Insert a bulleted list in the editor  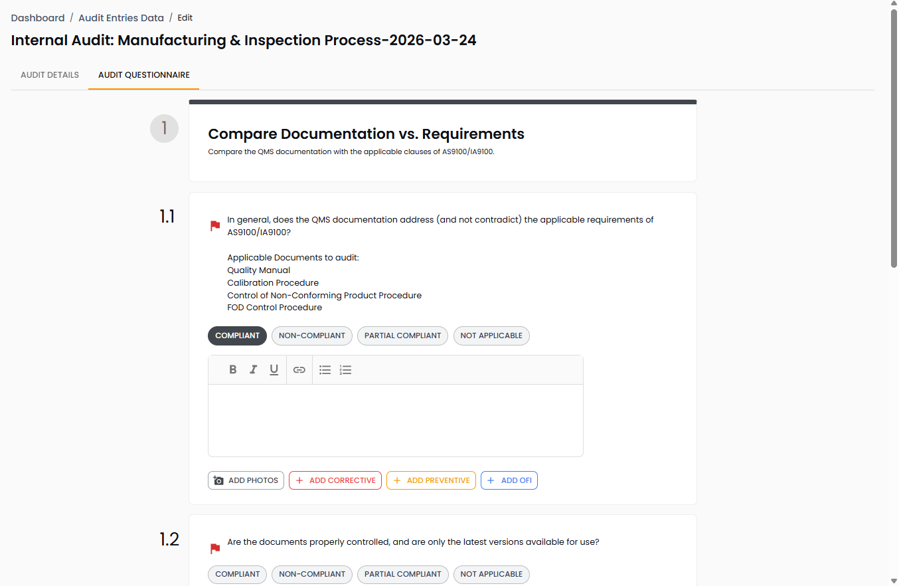coord(325,370)
